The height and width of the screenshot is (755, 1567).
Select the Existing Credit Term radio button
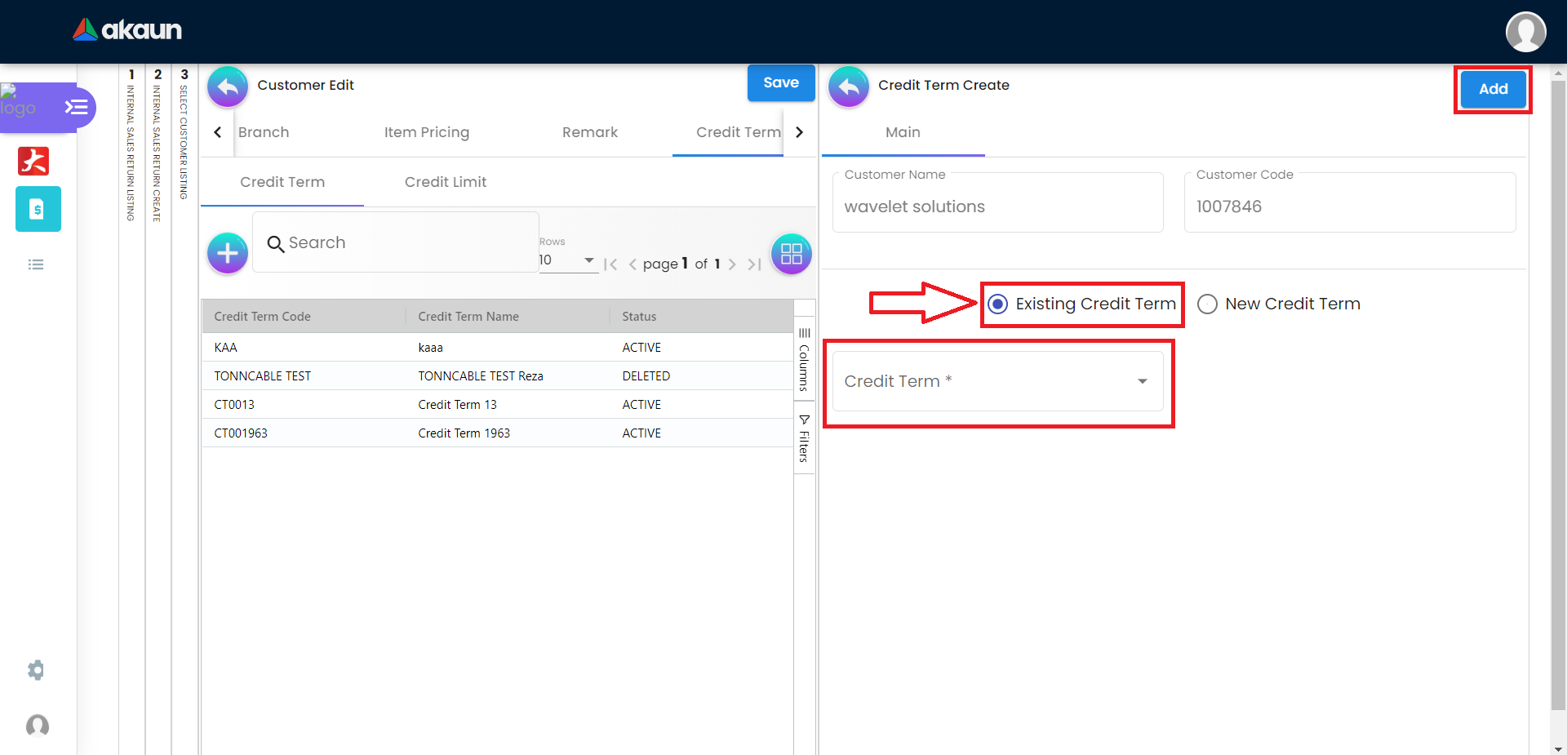point(997,304)
